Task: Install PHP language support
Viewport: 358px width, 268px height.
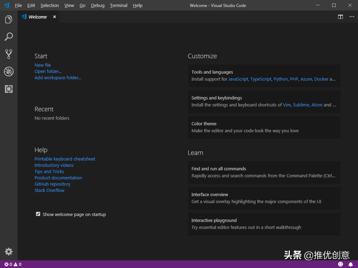Action: click(x=294, y=79)
